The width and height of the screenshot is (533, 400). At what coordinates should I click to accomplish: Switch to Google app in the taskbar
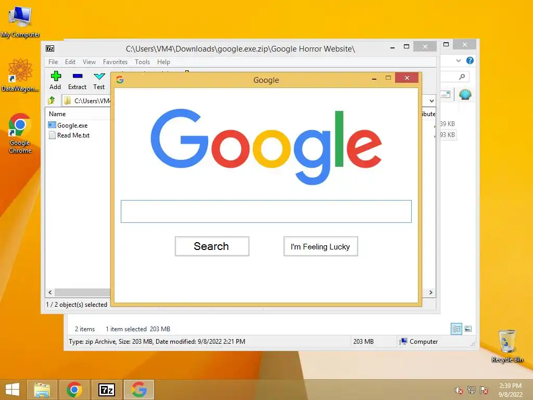[x=139, y=390]
